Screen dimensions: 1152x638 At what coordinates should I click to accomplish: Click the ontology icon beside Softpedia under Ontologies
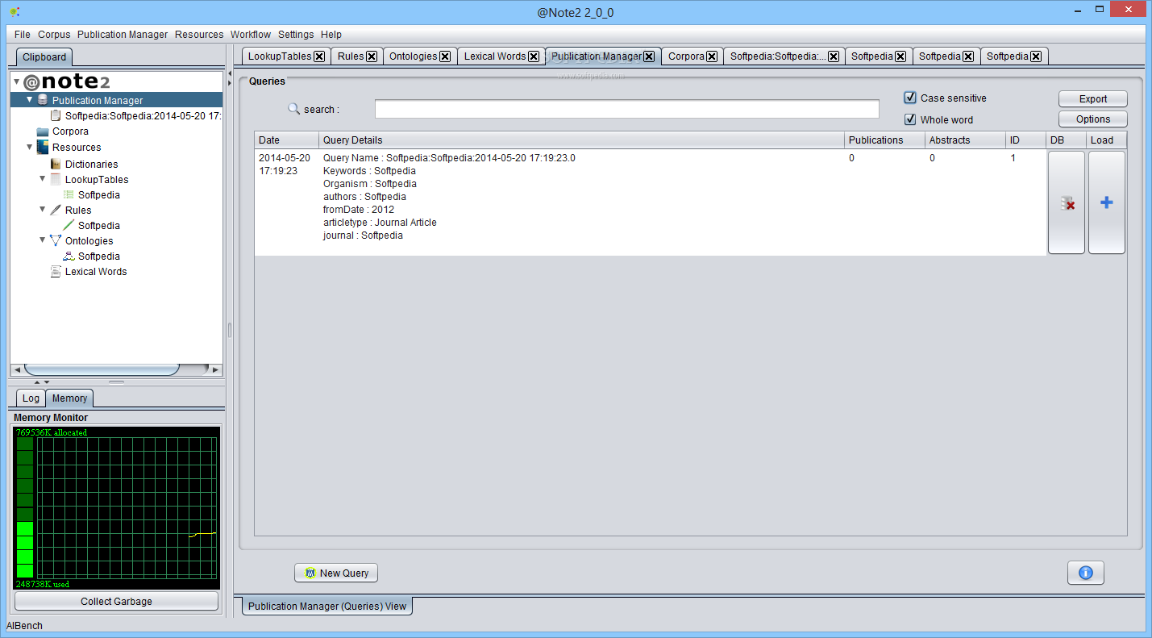[69, 256]
